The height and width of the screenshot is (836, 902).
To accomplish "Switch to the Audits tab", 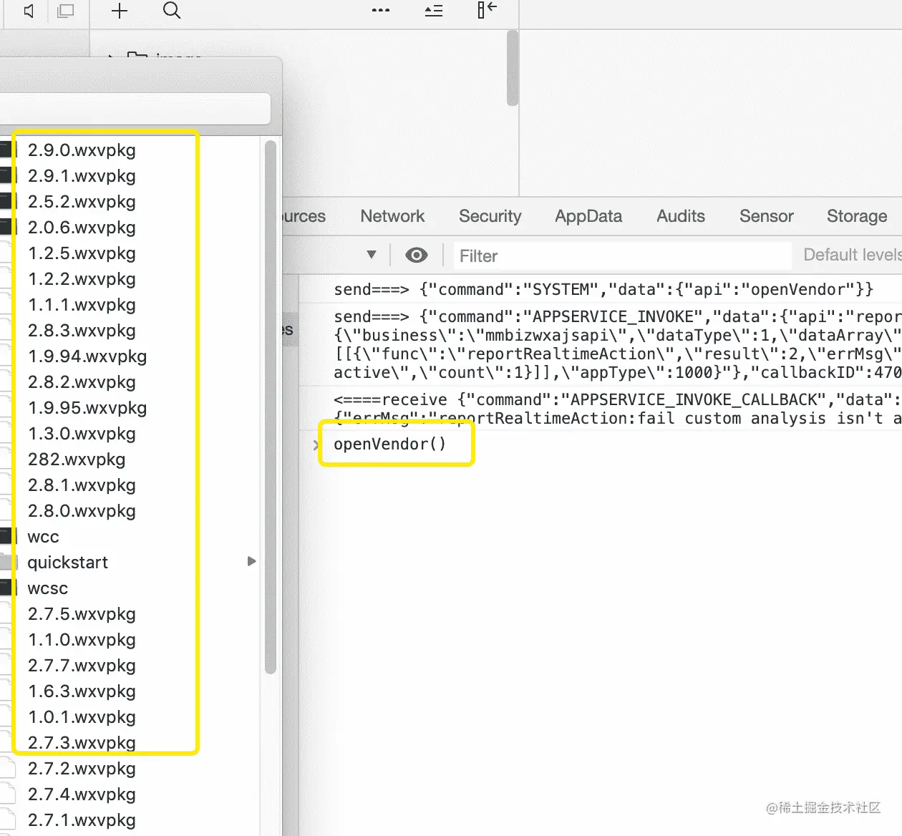I will coord(681,216).
